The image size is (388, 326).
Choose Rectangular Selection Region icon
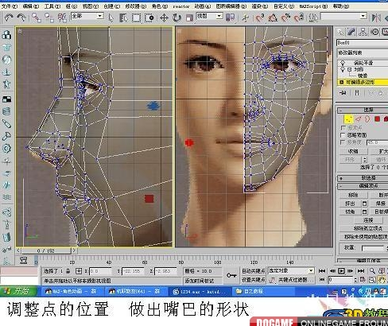pyautogui.click(x=137, y=18)
